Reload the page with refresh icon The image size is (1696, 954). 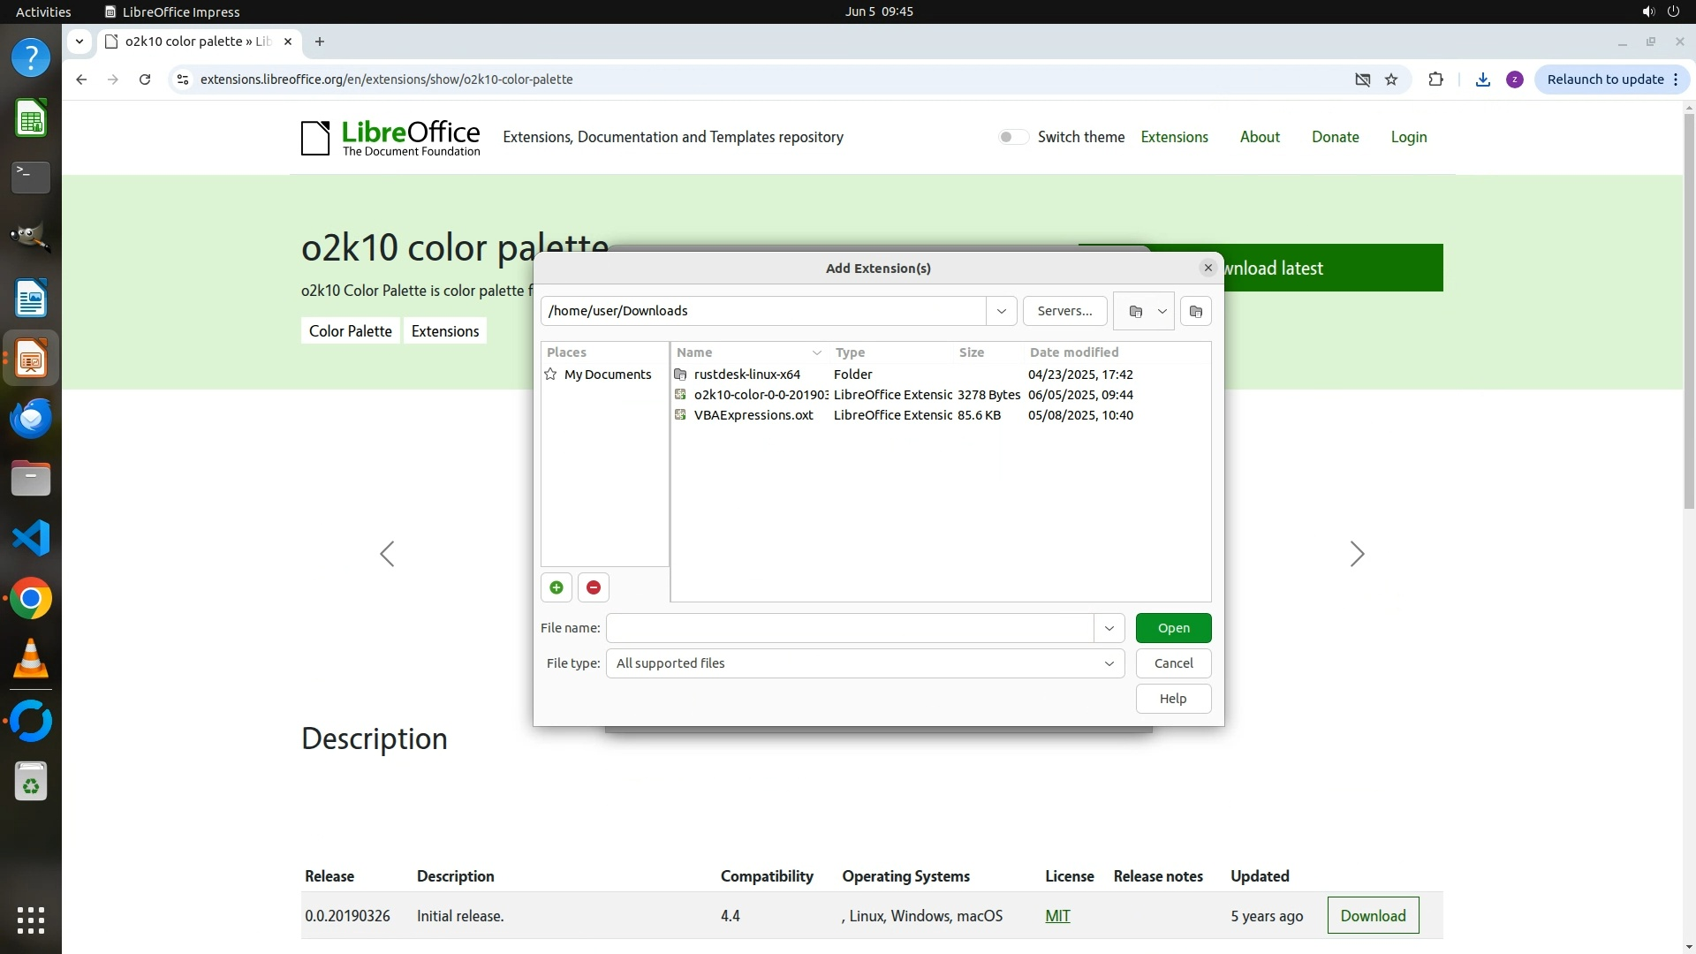coord(145,79)
